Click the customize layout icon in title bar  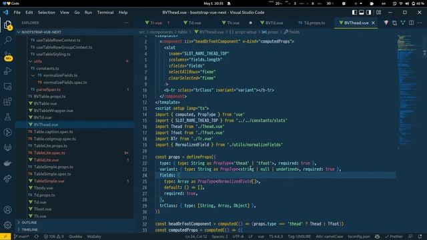[x=378, y=13]
